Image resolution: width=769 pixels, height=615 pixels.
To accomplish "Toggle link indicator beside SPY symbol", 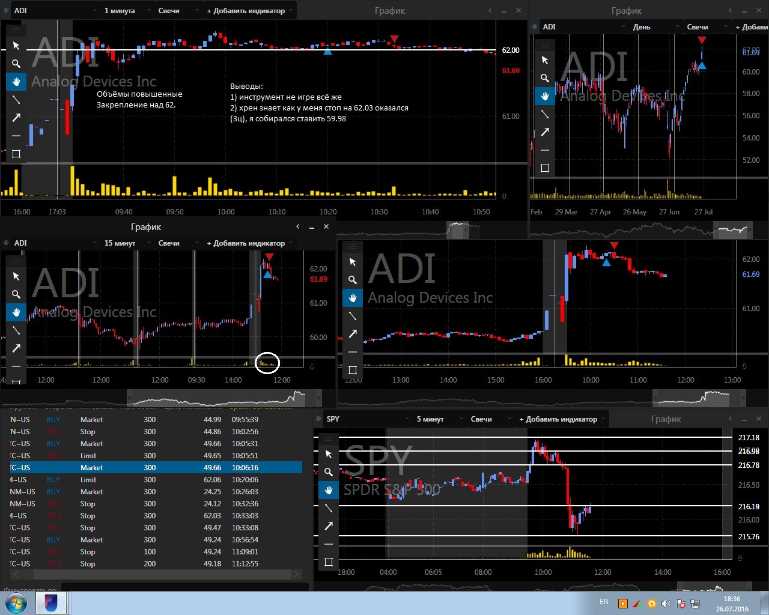I will (318, 419).
